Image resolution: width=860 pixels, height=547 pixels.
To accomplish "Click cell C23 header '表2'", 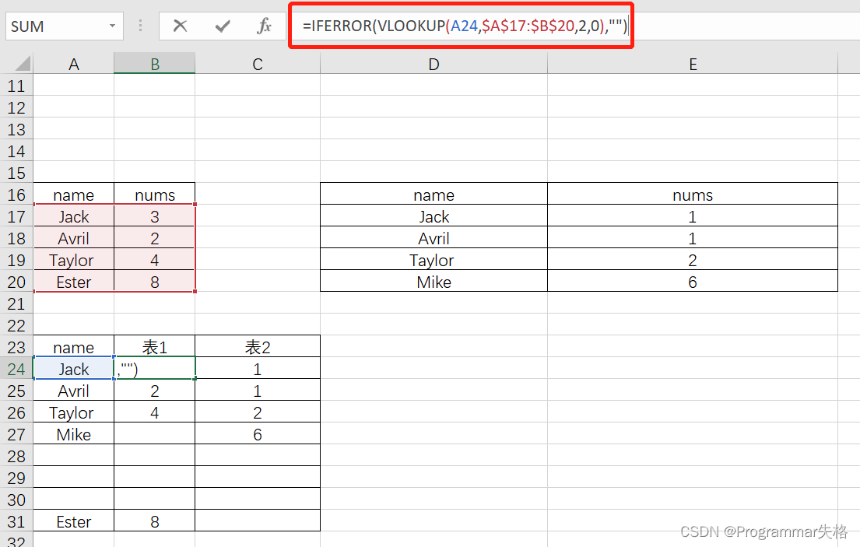I will click(258, 347).
